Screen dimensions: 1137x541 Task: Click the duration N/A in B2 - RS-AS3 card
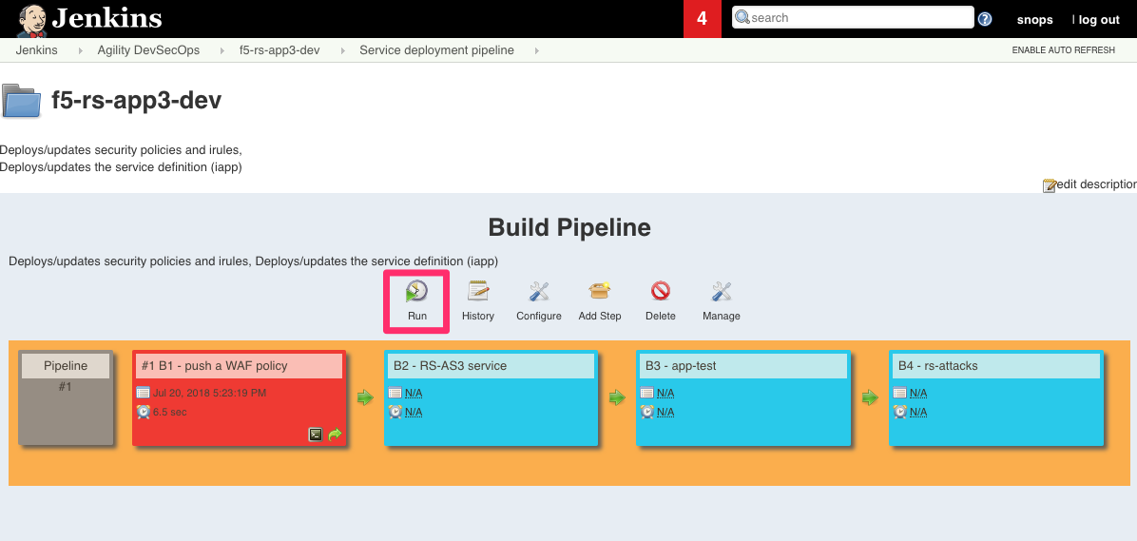click(x=414, y=412)
